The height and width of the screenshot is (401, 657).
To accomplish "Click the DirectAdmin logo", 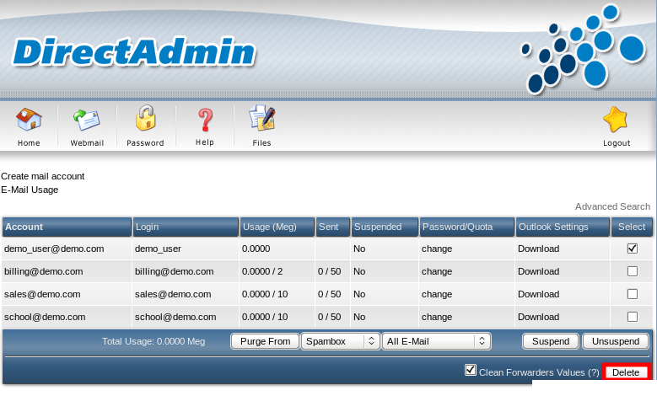I will click(134, 52).
